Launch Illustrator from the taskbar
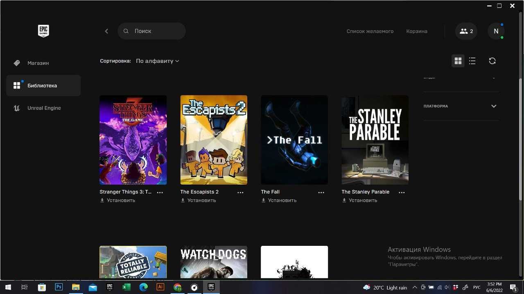Screen dimensions: 524x294 click(x=160, y=287)
